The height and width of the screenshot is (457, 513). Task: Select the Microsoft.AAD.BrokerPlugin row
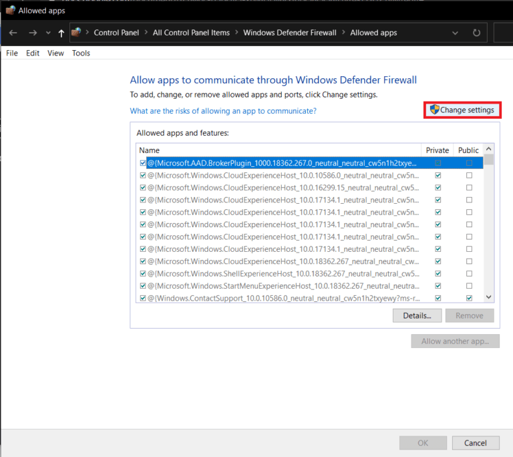pyautogui.click(x=311, y=163)
